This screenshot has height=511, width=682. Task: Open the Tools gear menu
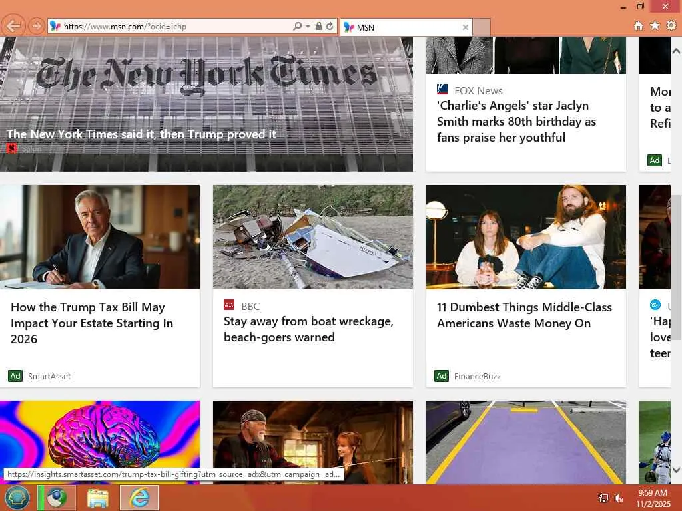pos(671,26)
